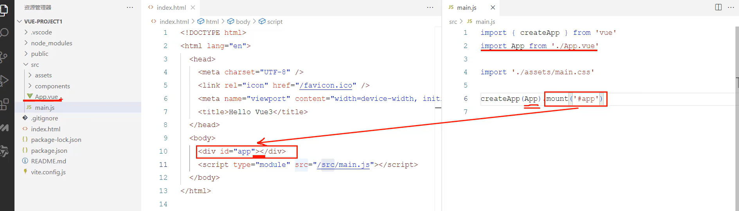Click line number 10 in index.html
Viewport: 739px width, 211px height.
click(x=163, y=151)
